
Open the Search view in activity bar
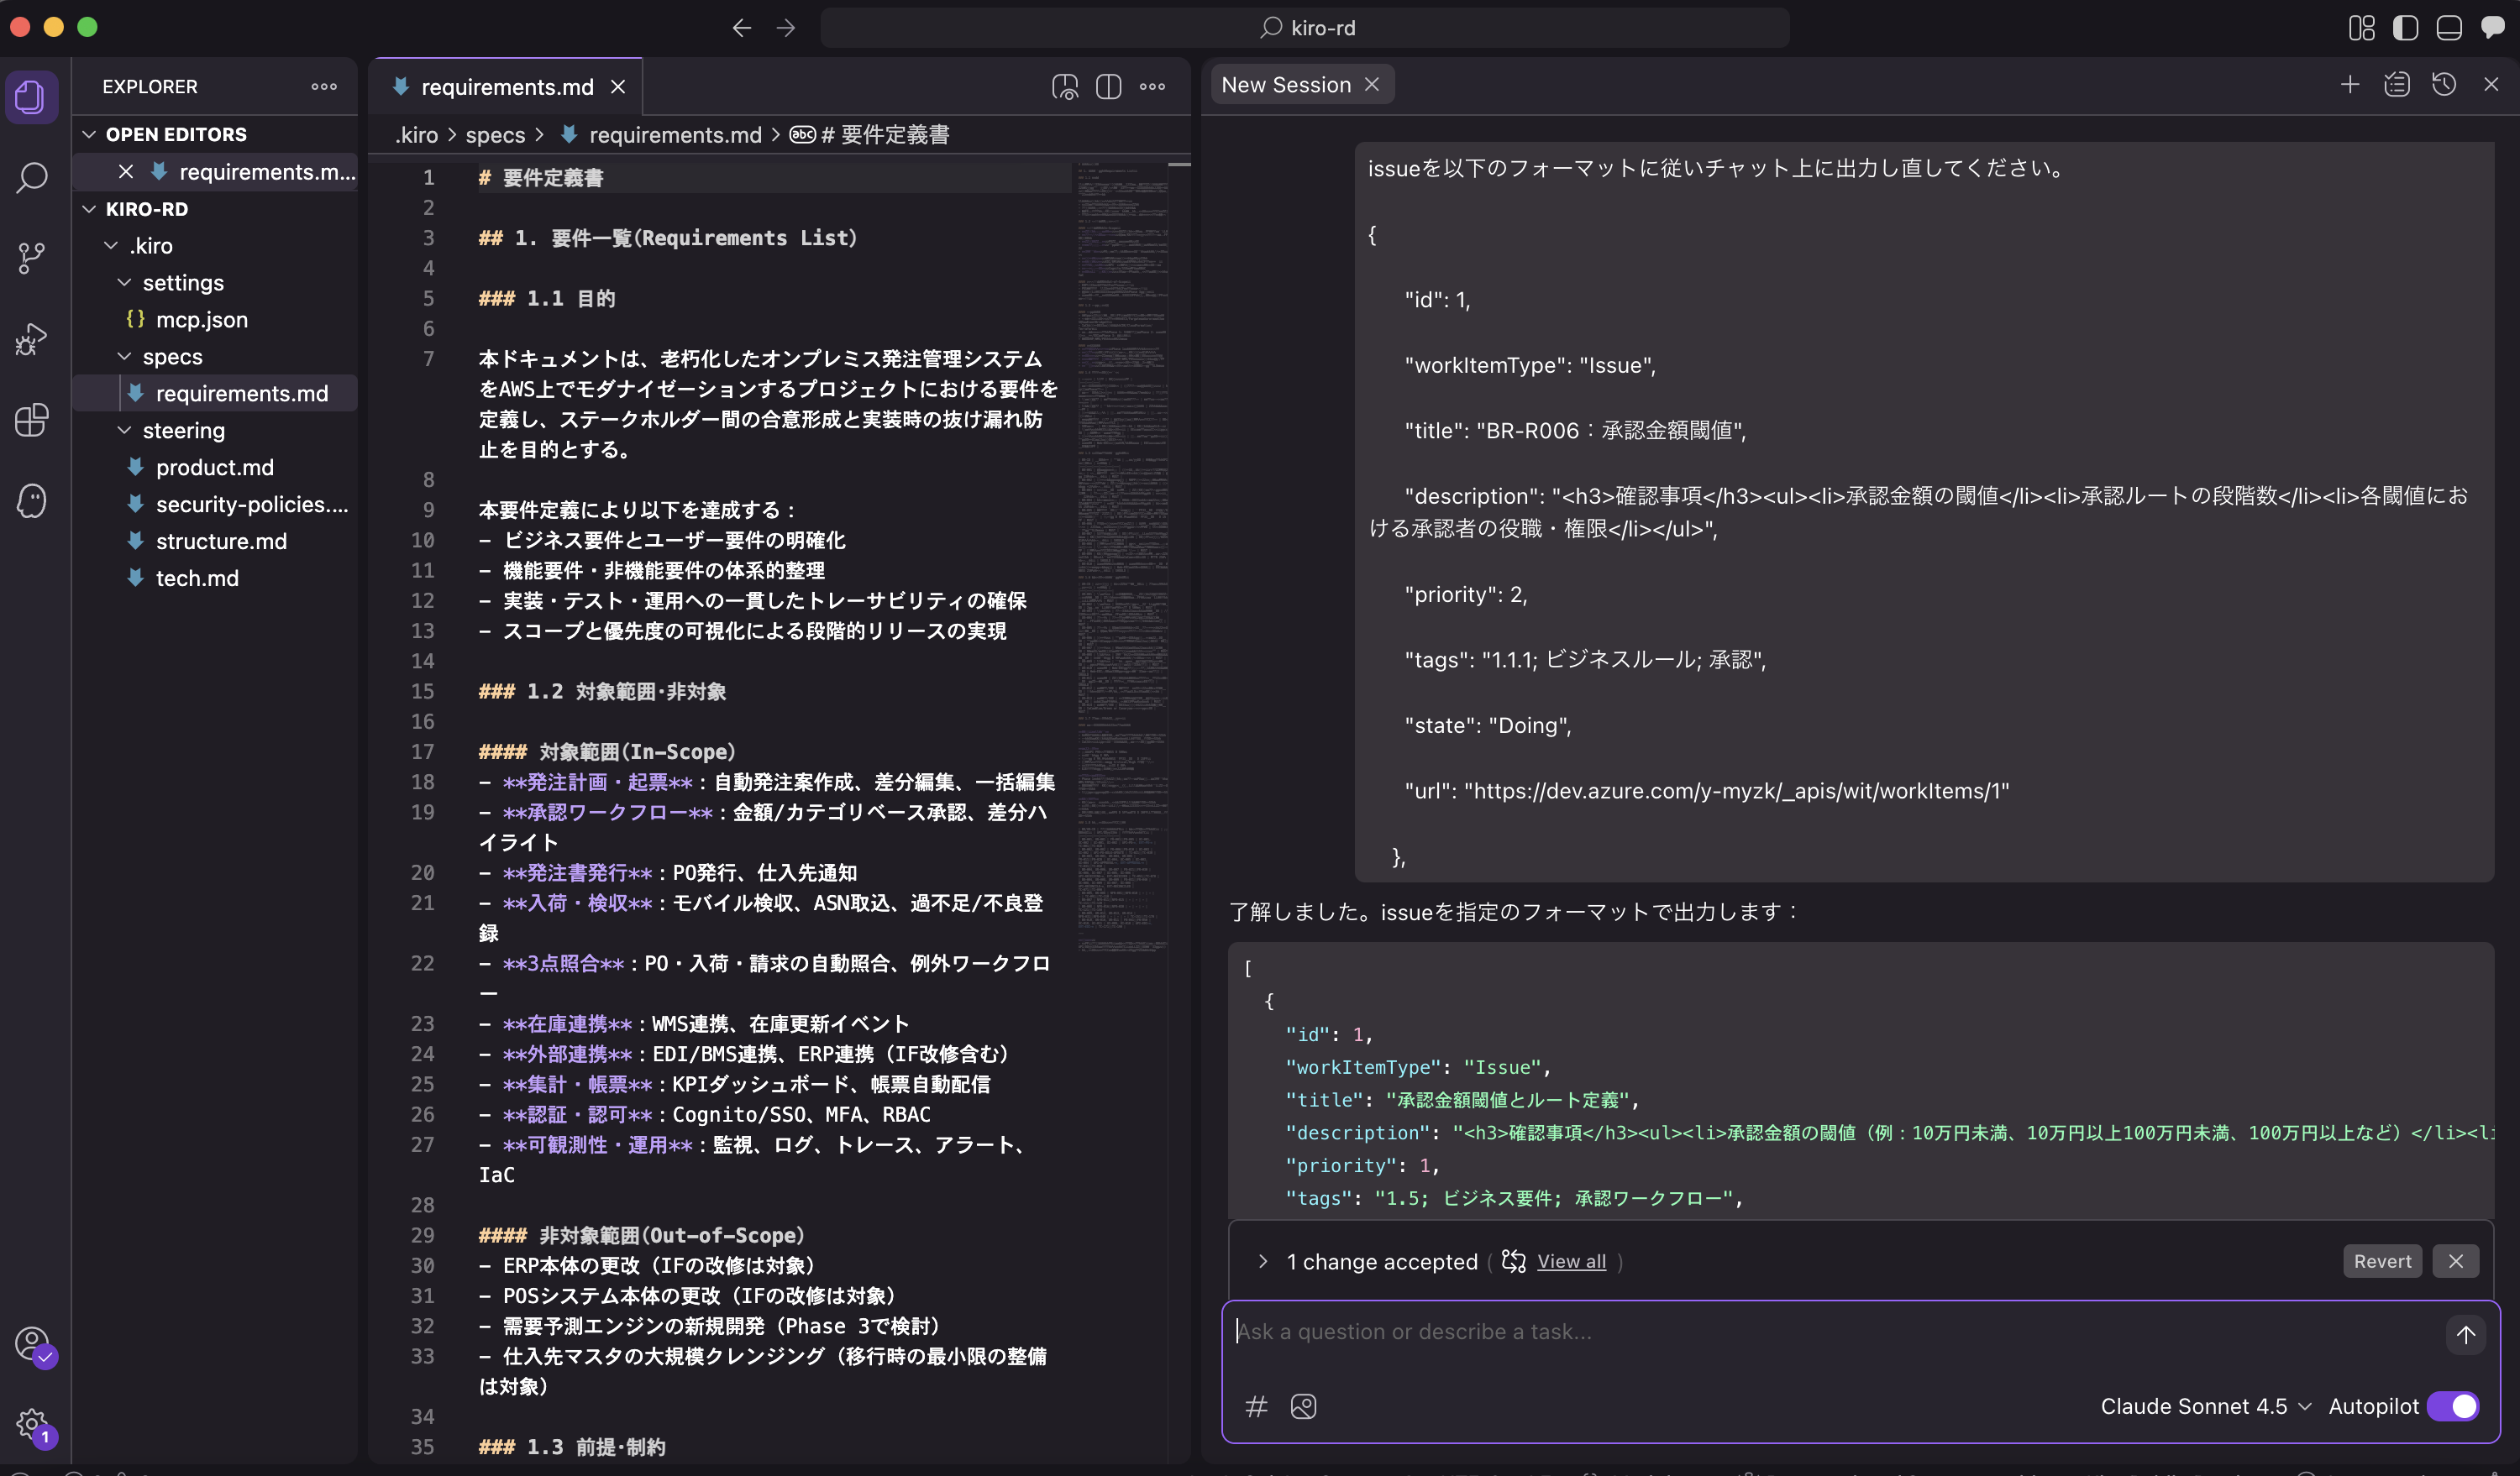31,178
